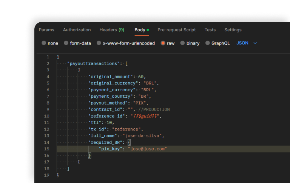Image resolution: width=290 pixels, height=183 pixels.
Task: Click the "required_BR" key
Action: (x=105, y=142)
